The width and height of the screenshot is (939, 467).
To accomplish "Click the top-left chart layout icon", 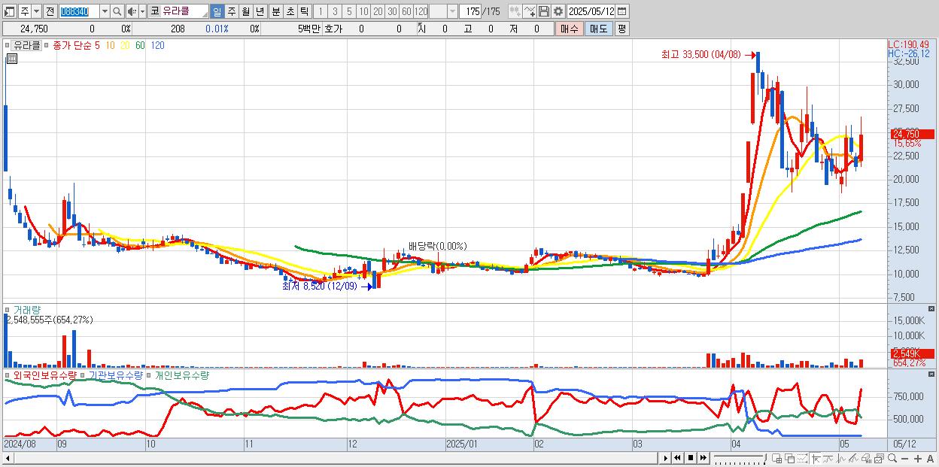I will 8,11.
